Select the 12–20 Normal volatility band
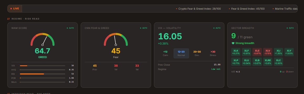The width and height of the screenshot is (304, 94). (x=181, y=53)
